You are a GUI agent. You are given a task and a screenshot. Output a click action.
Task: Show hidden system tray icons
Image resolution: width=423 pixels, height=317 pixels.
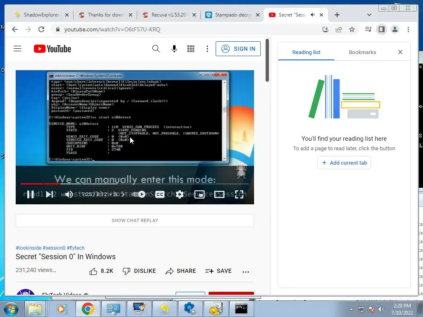point(351,309)
